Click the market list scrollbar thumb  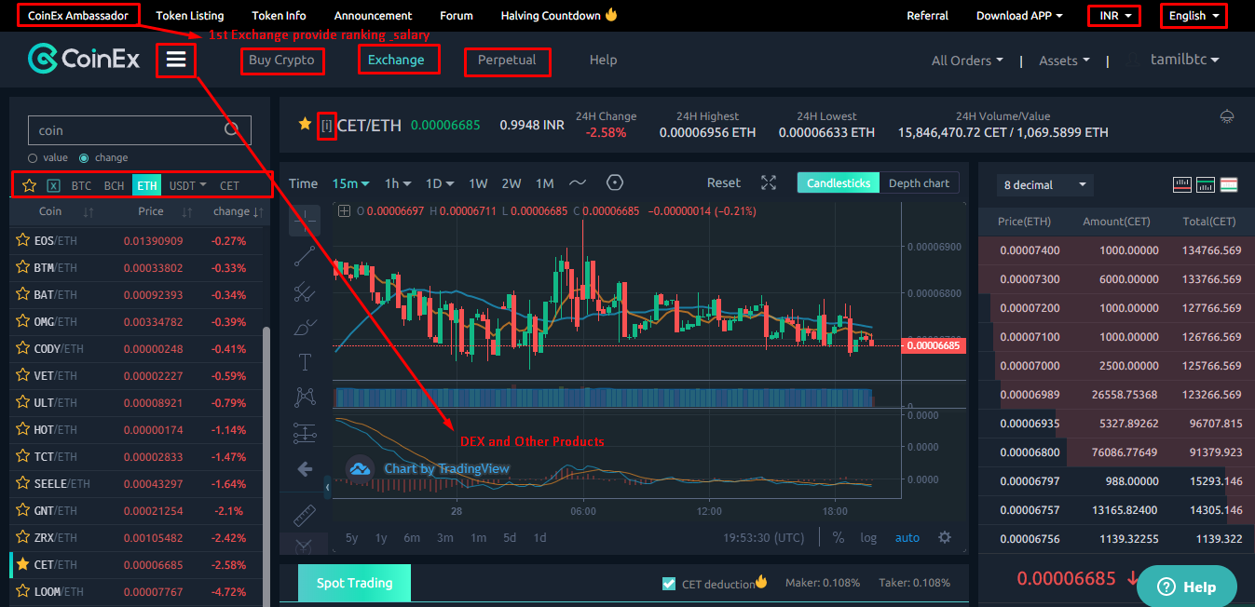tap(268, 465)
